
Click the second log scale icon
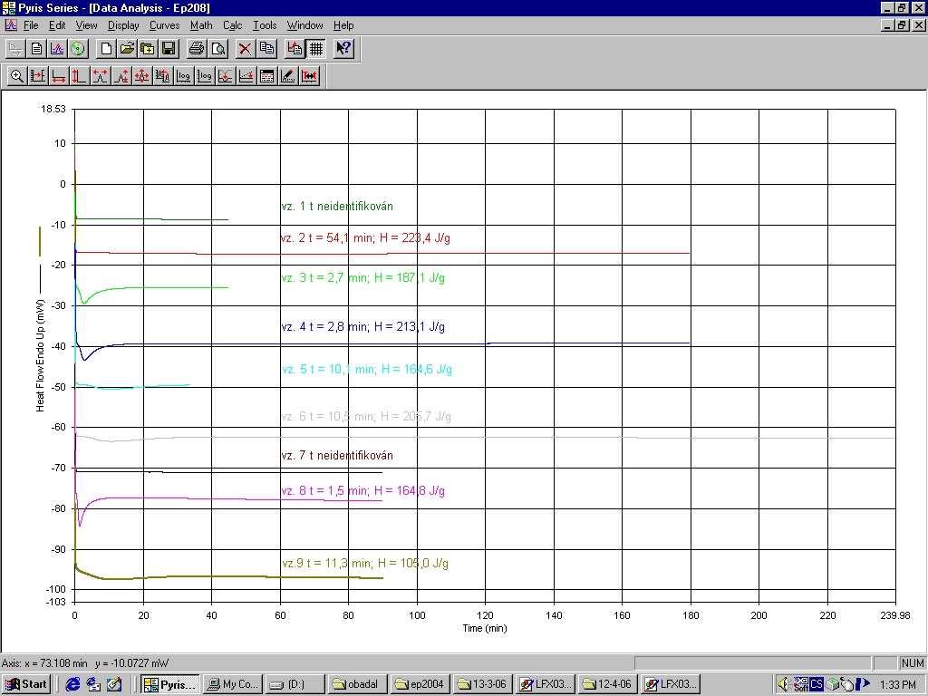[x=204, y=76]
